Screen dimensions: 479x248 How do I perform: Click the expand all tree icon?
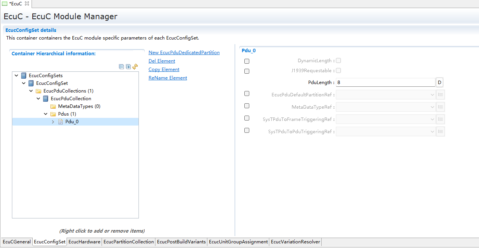point(129,67)
